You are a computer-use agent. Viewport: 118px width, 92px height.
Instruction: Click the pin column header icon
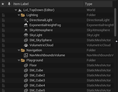click(9, 4)
